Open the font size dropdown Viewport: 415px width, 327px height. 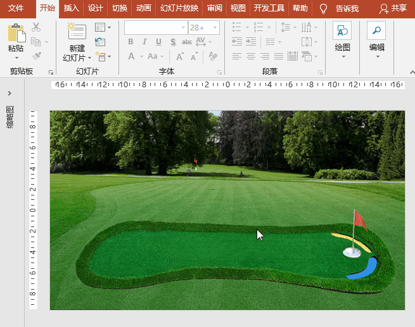point(215,27)
